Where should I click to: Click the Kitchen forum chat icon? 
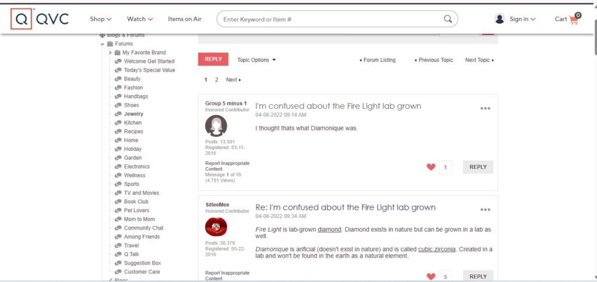(x=118, y=122)
